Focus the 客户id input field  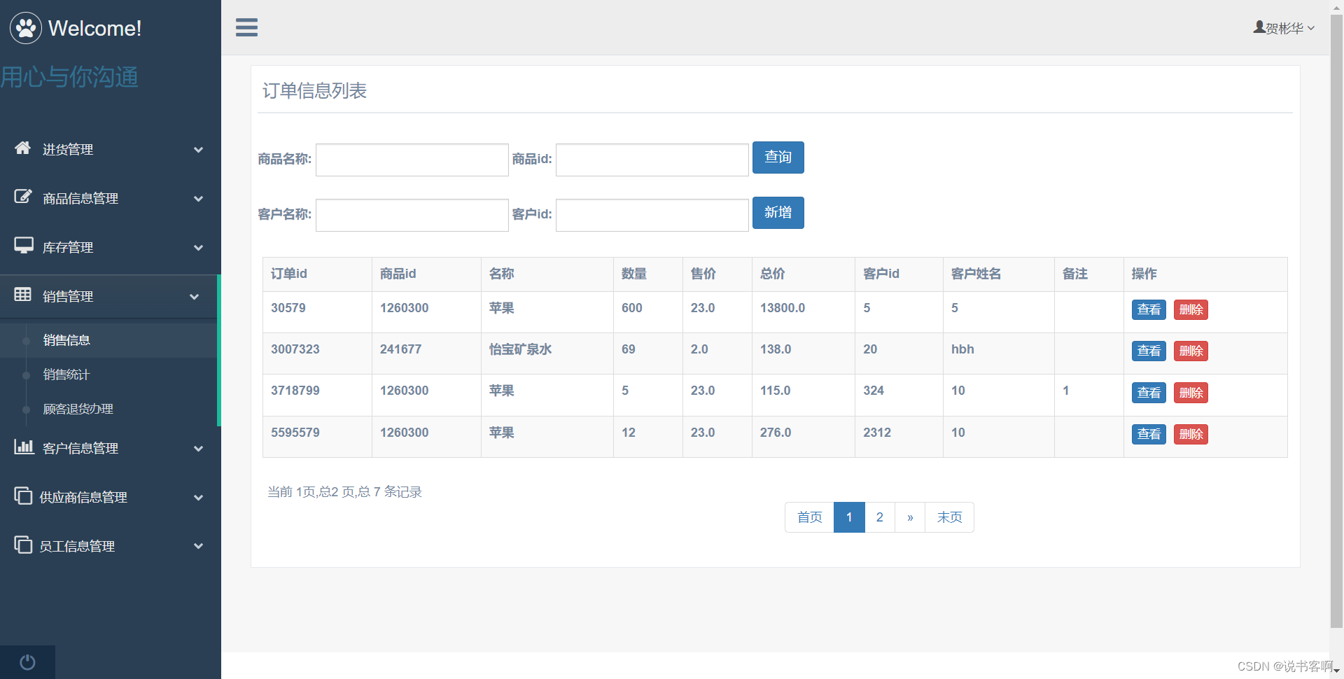coord(652,215)
